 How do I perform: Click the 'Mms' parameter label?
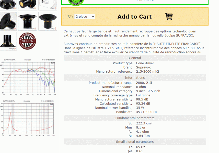pos(129,127)
